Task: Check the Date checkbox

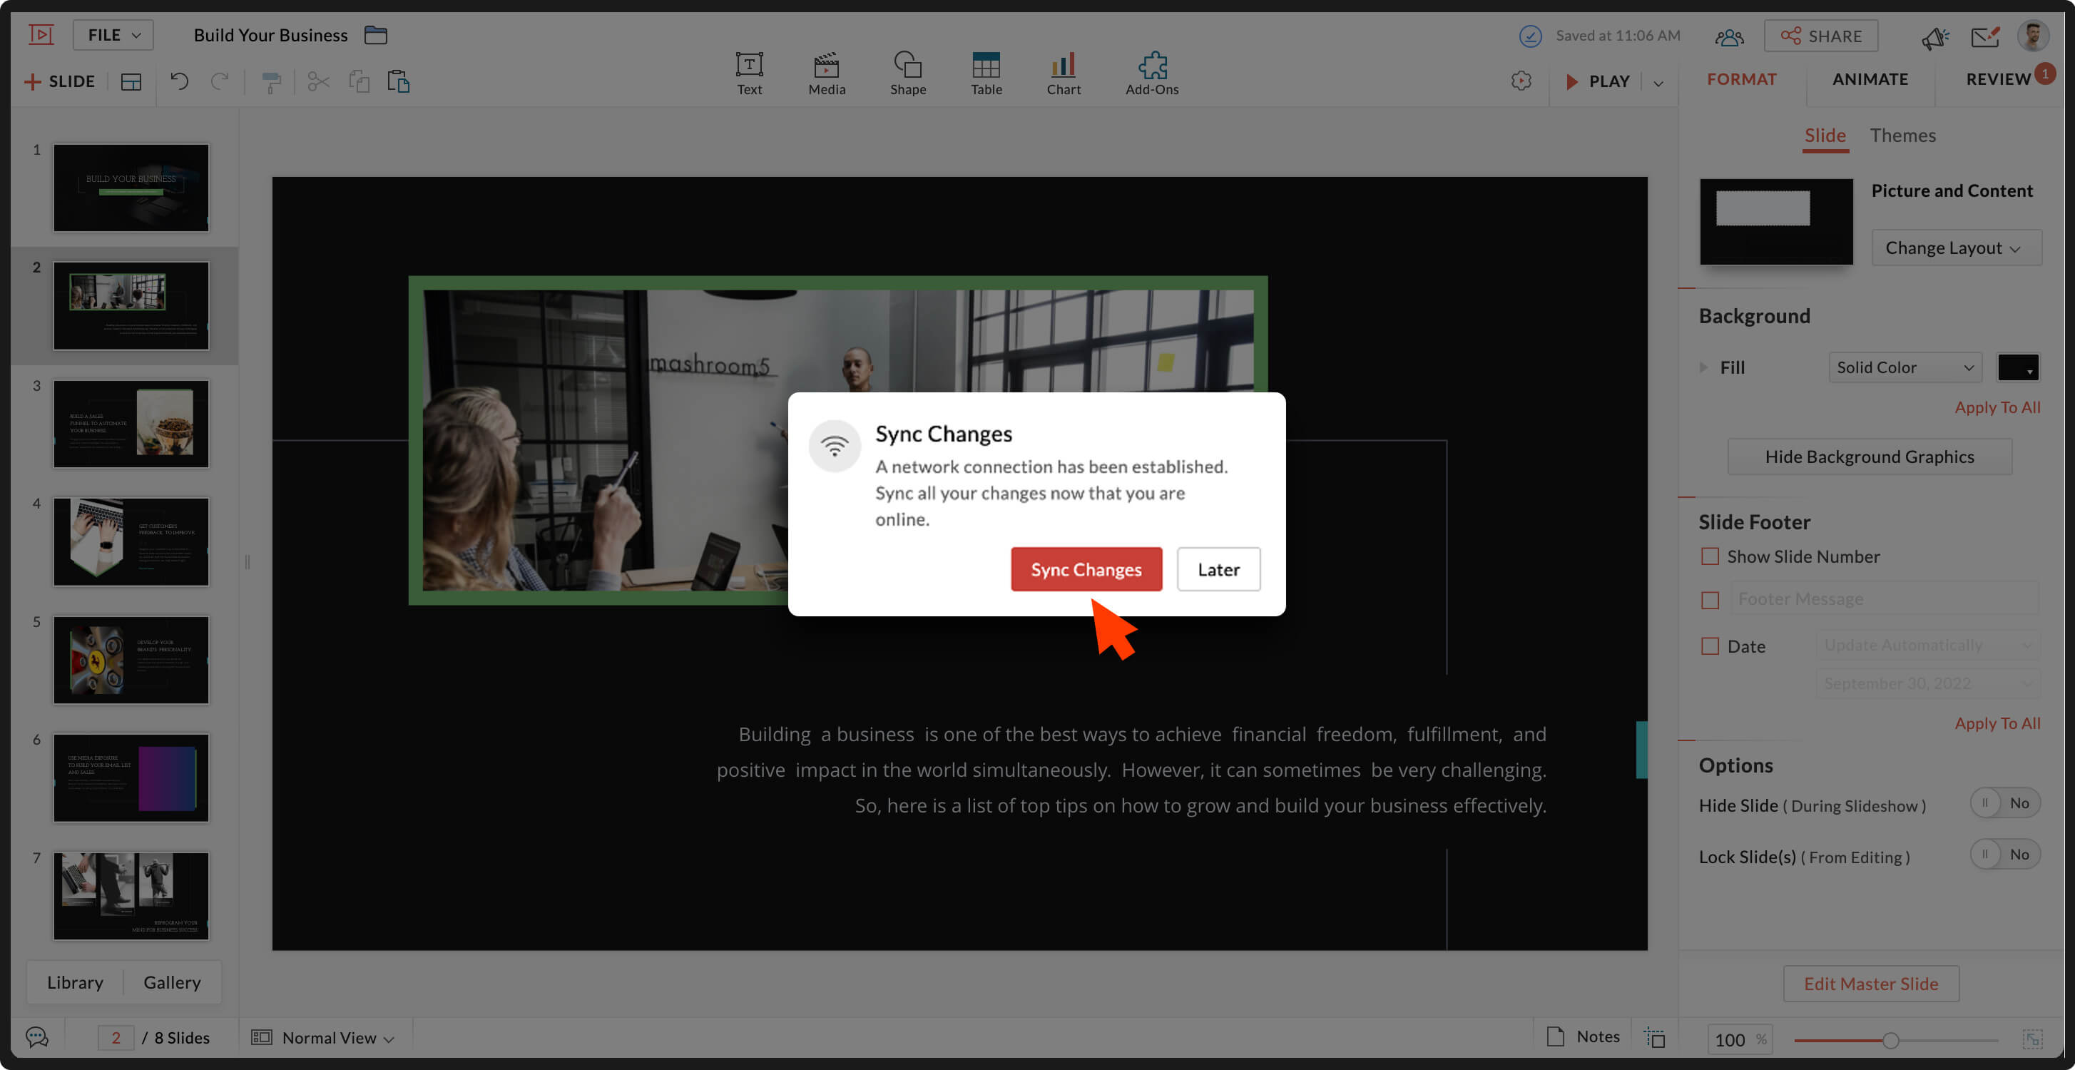Action: 1709,646
